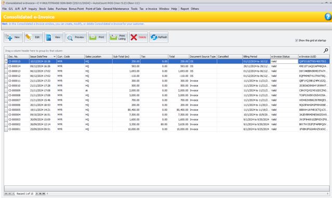Open the General Maintenance menu
This screenshot has width=332, height=198.
[x=116, y=9]
